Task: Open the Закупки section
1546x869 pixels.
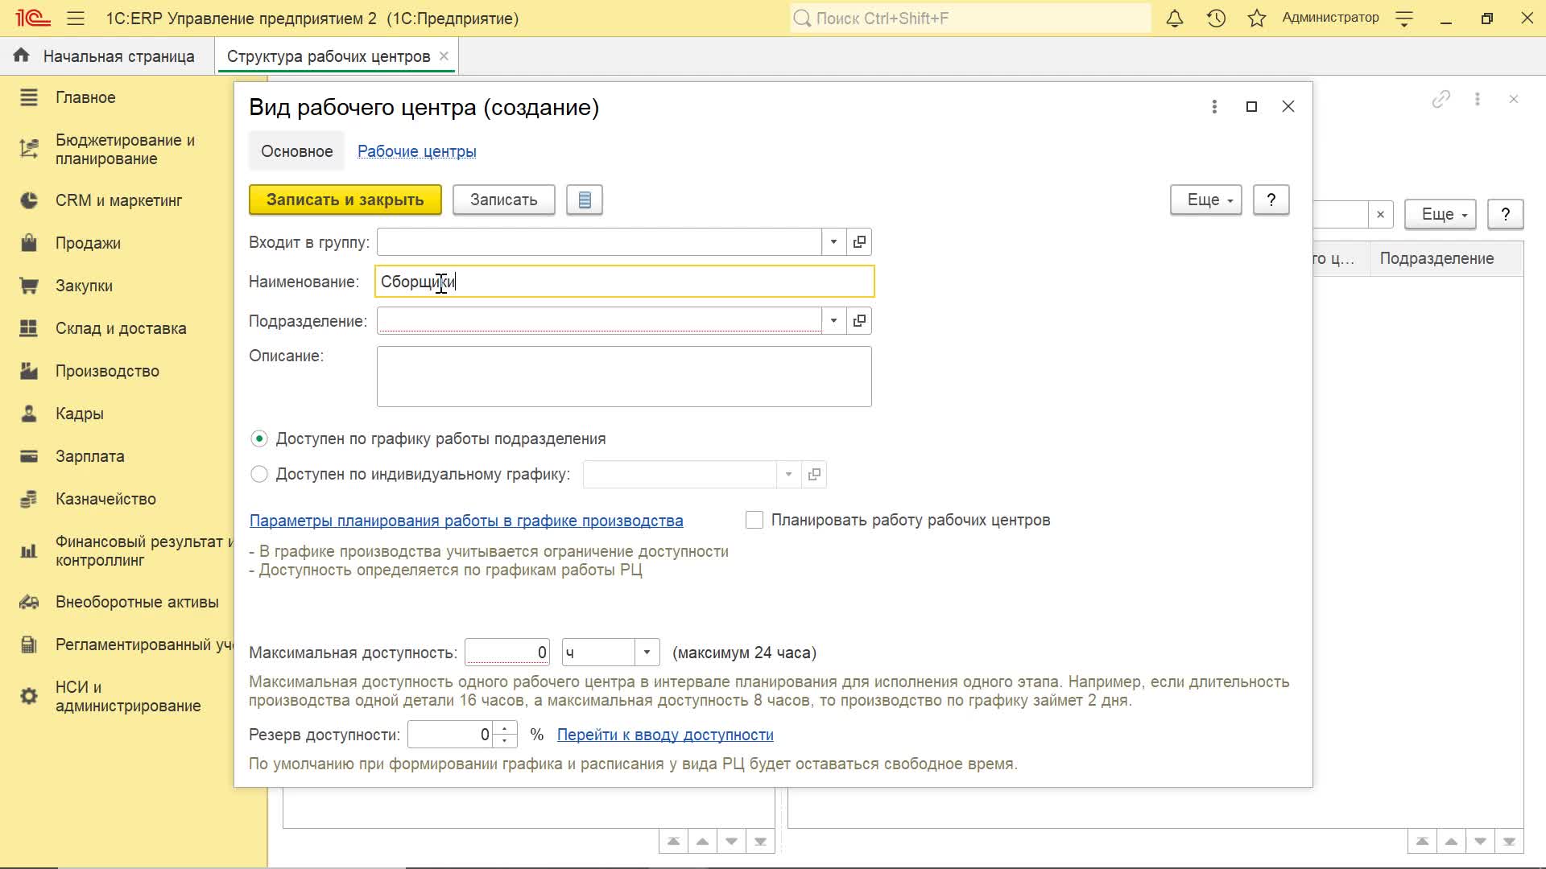Action: click(84, 286)
